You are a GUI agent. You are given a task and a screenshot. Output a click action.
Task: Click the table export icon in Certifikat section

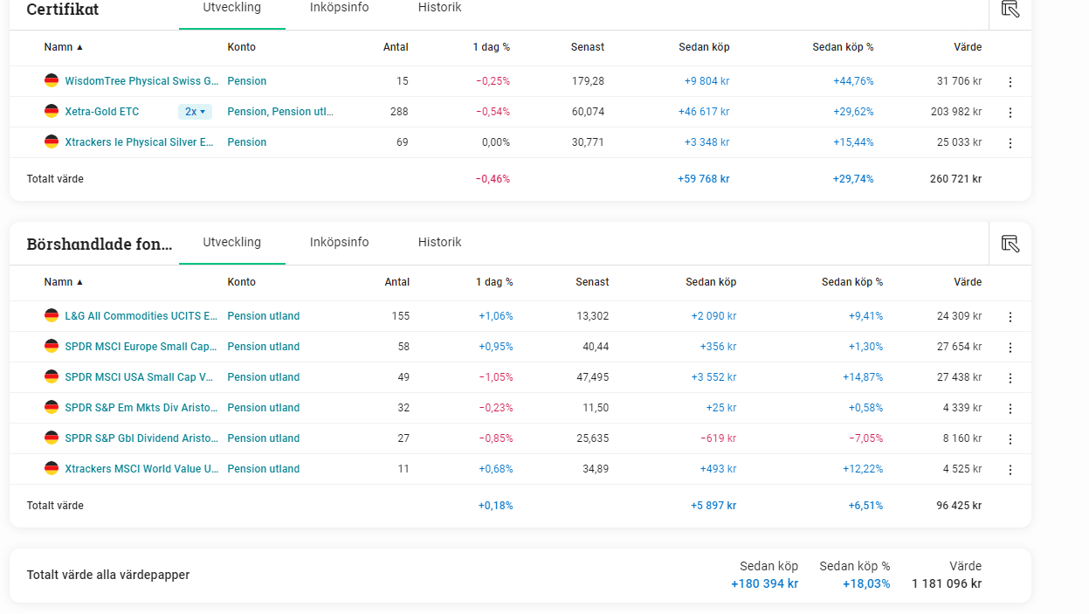point(1010,9)
